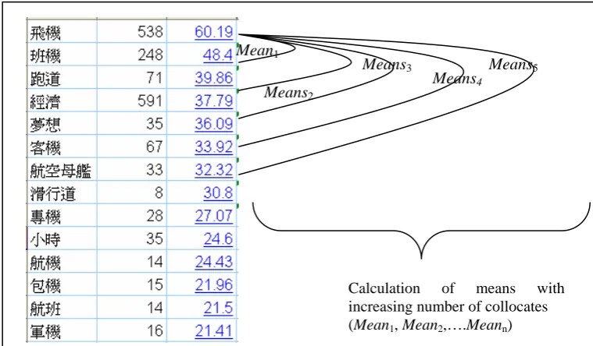Click the Means4 label
Image resolution: width=593 pixels, height=346 pixels.
point(457,79)
